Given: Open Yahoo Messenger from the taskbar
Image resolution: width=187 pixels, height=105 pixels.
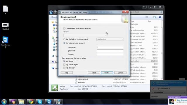Looking at the screenshot, I should point(13,102).
